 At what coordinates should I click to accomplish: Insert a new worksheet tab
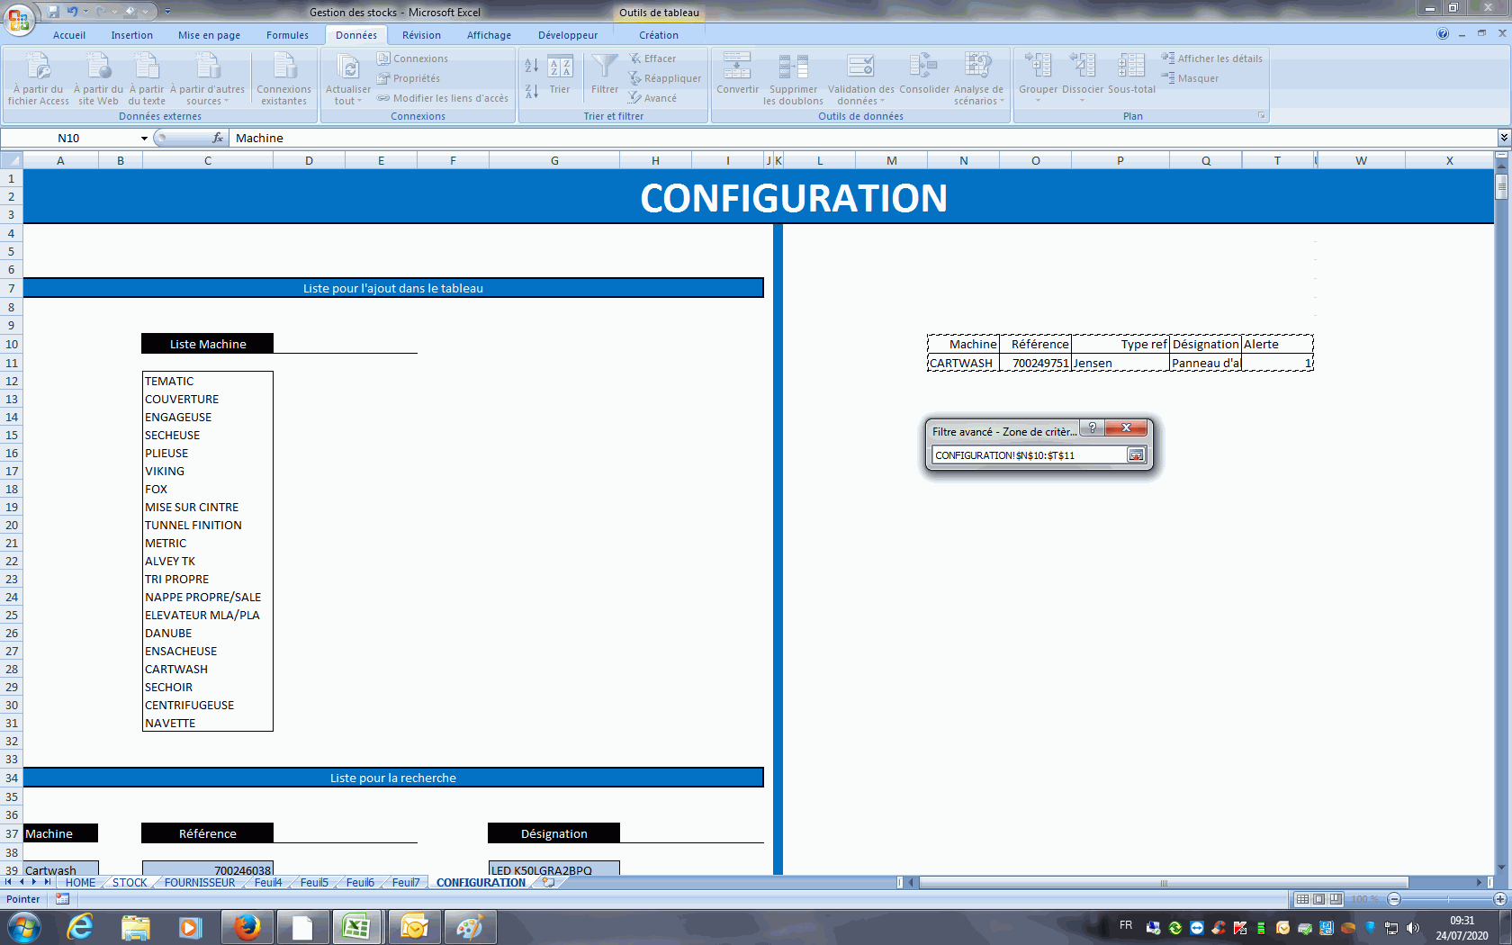548,883
